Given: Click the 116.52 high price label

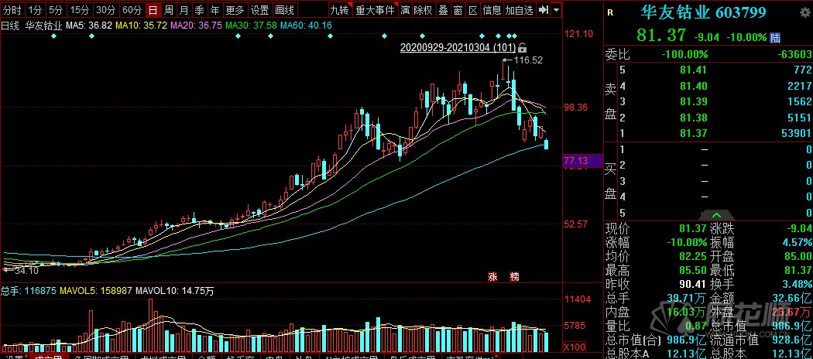Looking at the screenshot, I should click(x=528, y=60).
